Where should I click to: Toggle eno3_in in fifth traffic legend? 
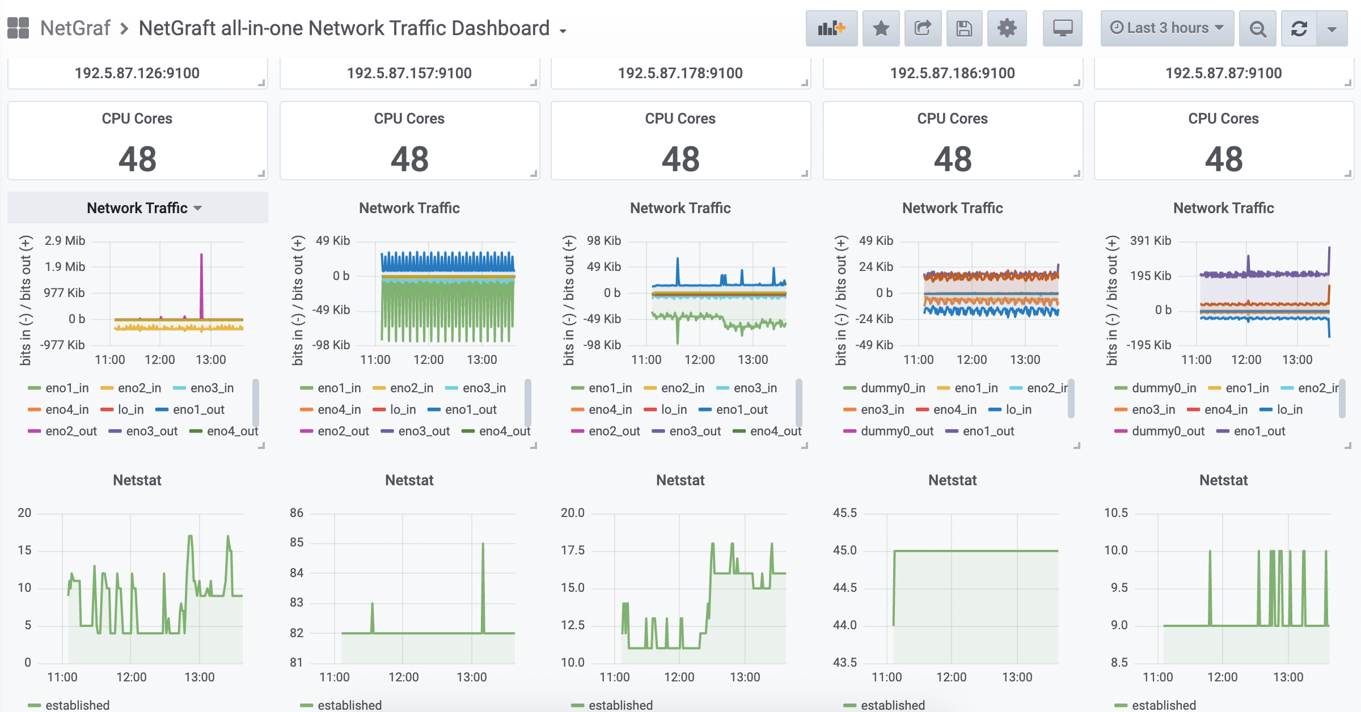point(1153,409)
